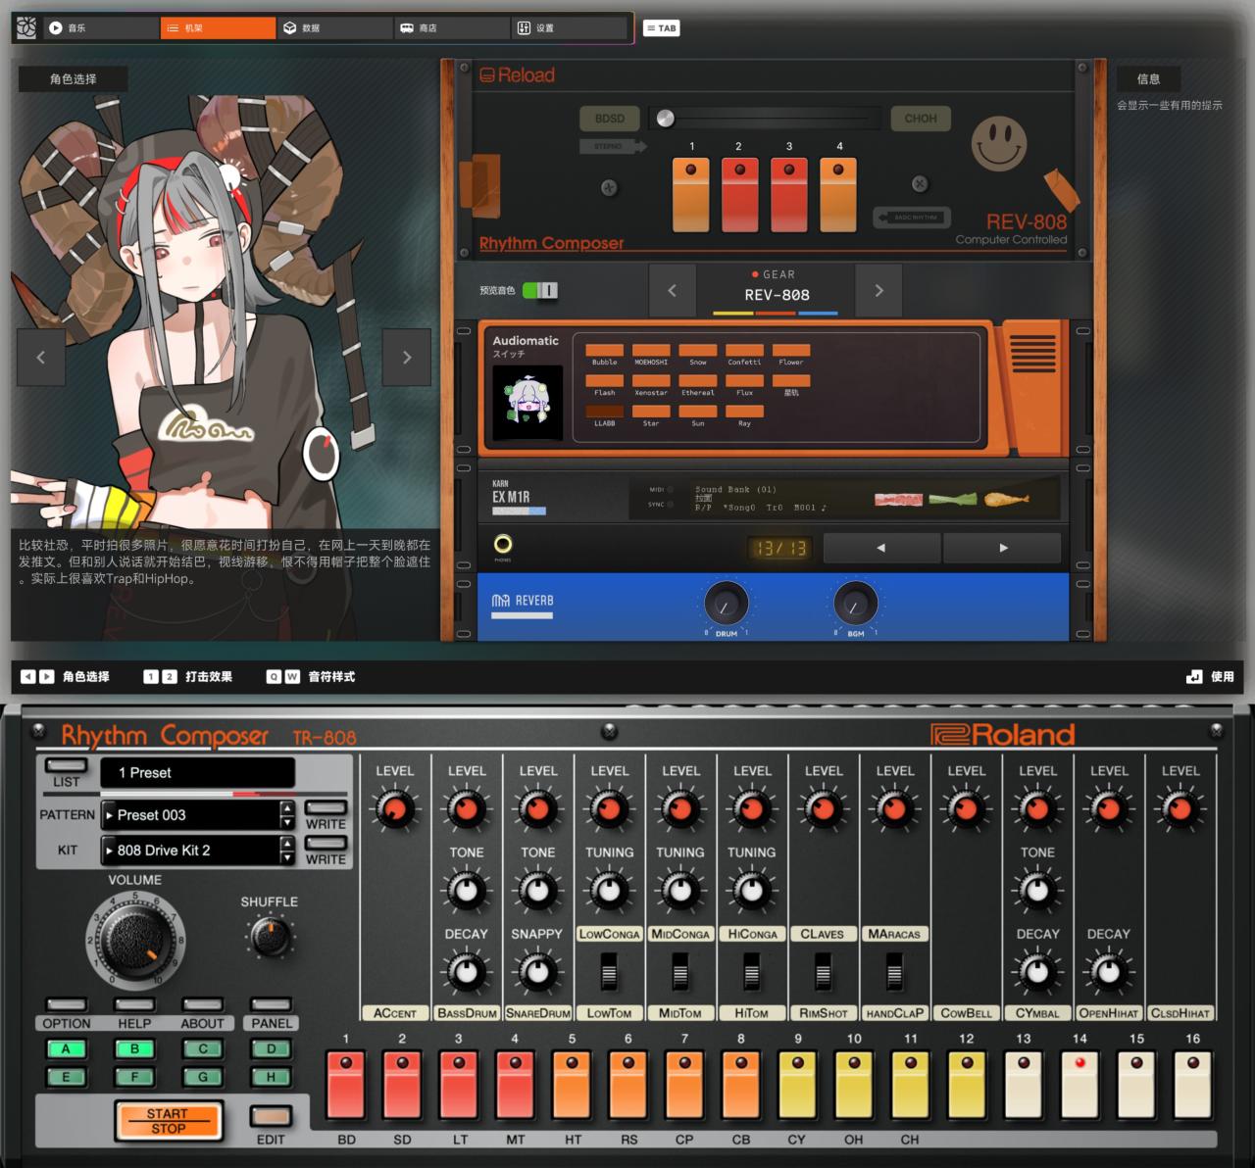
Task: Click the TAB key indicator
Action: click(661, 28)
